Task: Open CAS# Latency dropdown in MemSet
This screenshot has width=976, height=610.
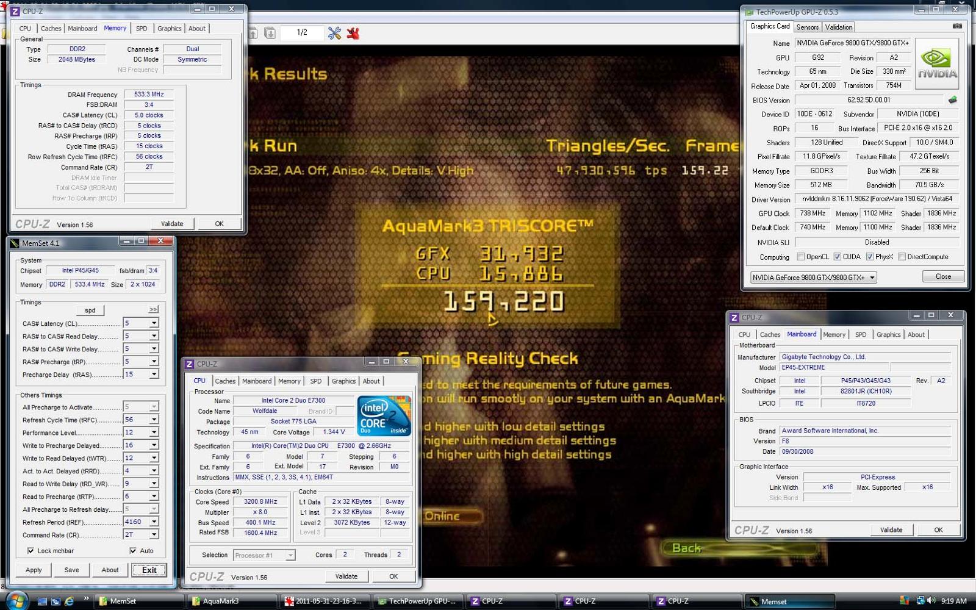Action: click(x=154, y=323)
